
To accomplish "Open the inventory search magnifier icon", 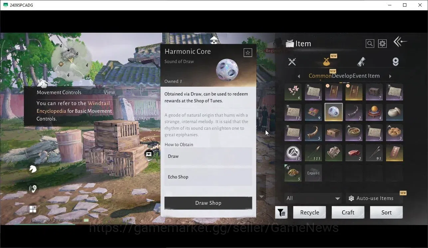I will (370, 43).
